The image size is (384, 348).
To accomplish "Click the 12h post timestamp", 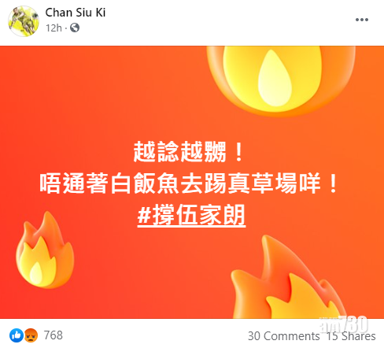I will coord(54,28).
